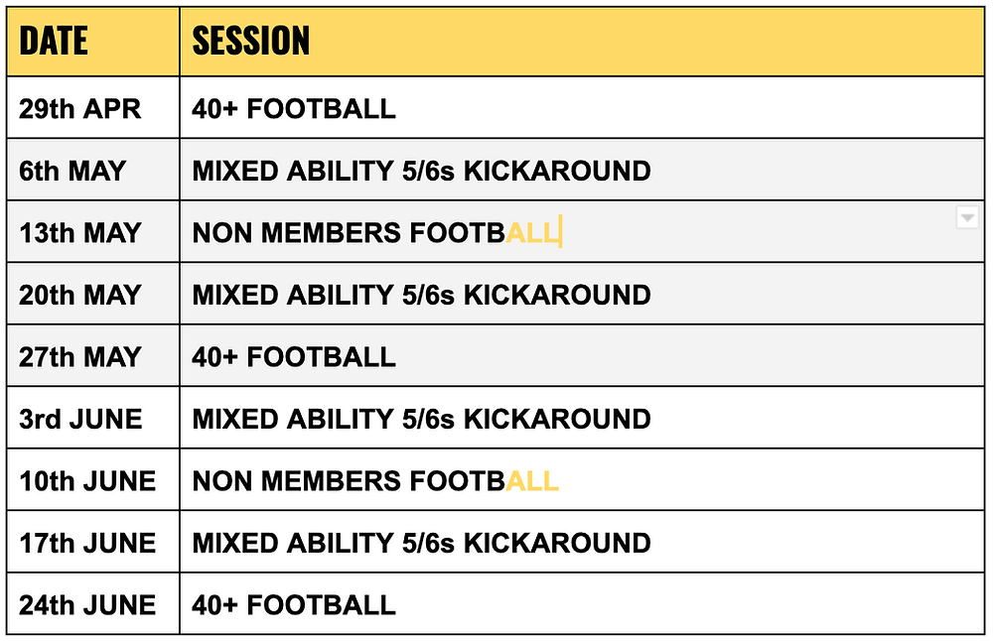993x641 pixels.
Task: Click the 29th APR date cell
Action: pyautogui.click(x=93, y=107)
